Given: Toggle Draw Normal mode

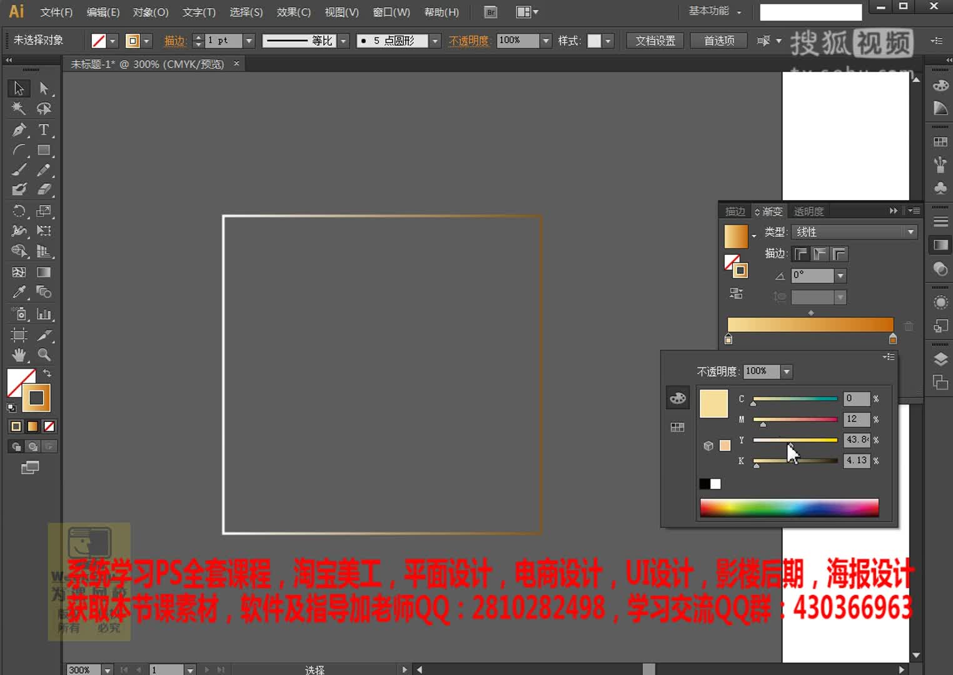Looking at the screenshot, I should point(16,446).
